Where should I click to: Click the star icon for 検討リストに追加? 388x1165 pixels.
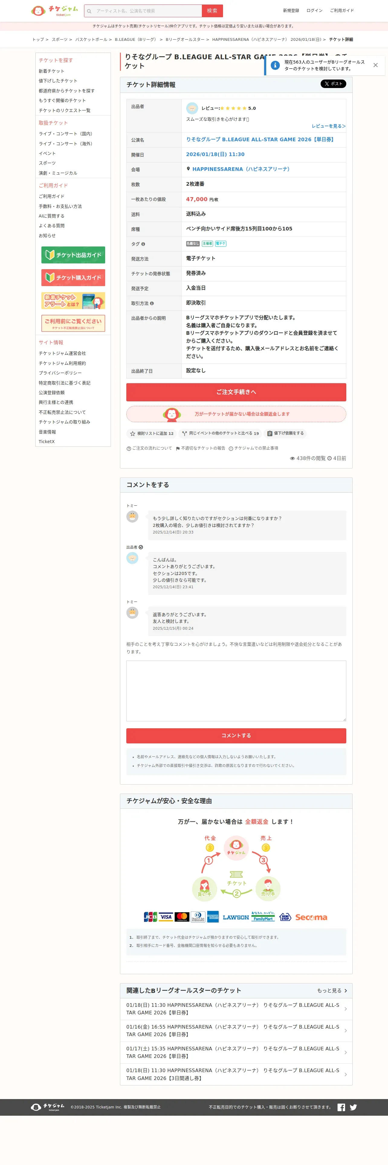(x=132, y=434)
